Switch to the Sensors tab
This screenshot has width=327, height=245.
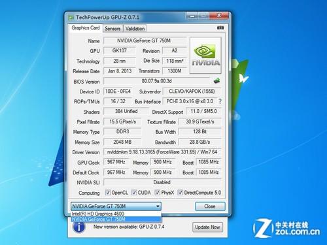112,29
